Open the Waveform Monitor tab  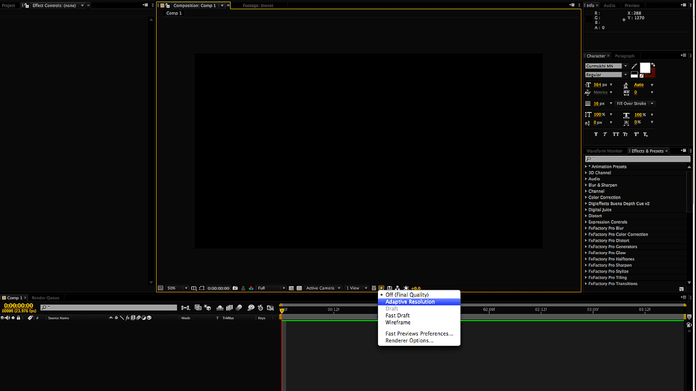click(604, 151)
